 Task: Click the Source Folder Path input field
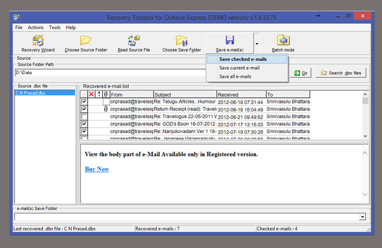click(111, 73)
